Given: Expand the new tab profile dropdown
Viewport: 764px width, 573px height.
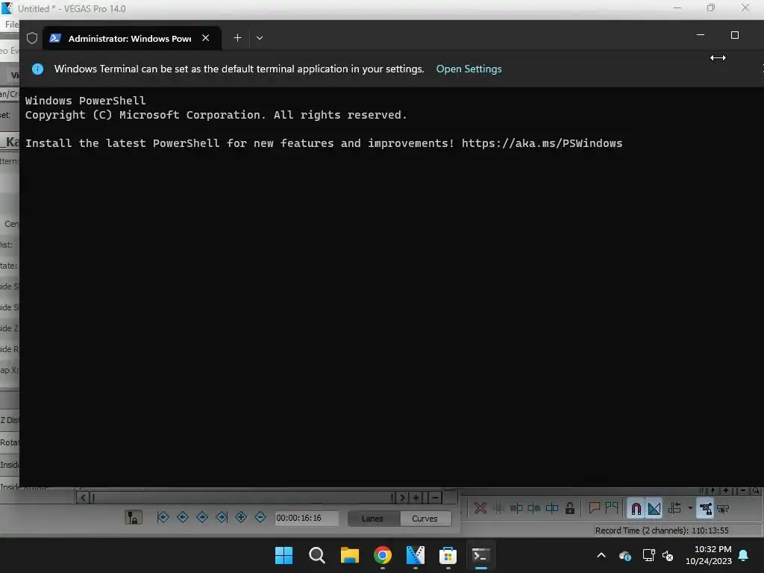Looking at the screenshot, I should [x=260, y=38].
